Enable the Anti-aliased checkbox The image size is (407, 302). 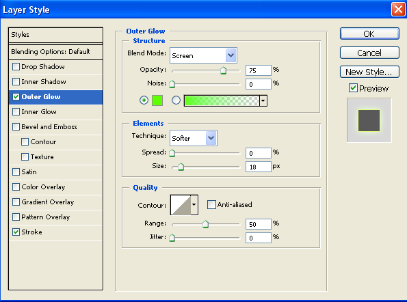pyautogui.click(x=211, y=204)
